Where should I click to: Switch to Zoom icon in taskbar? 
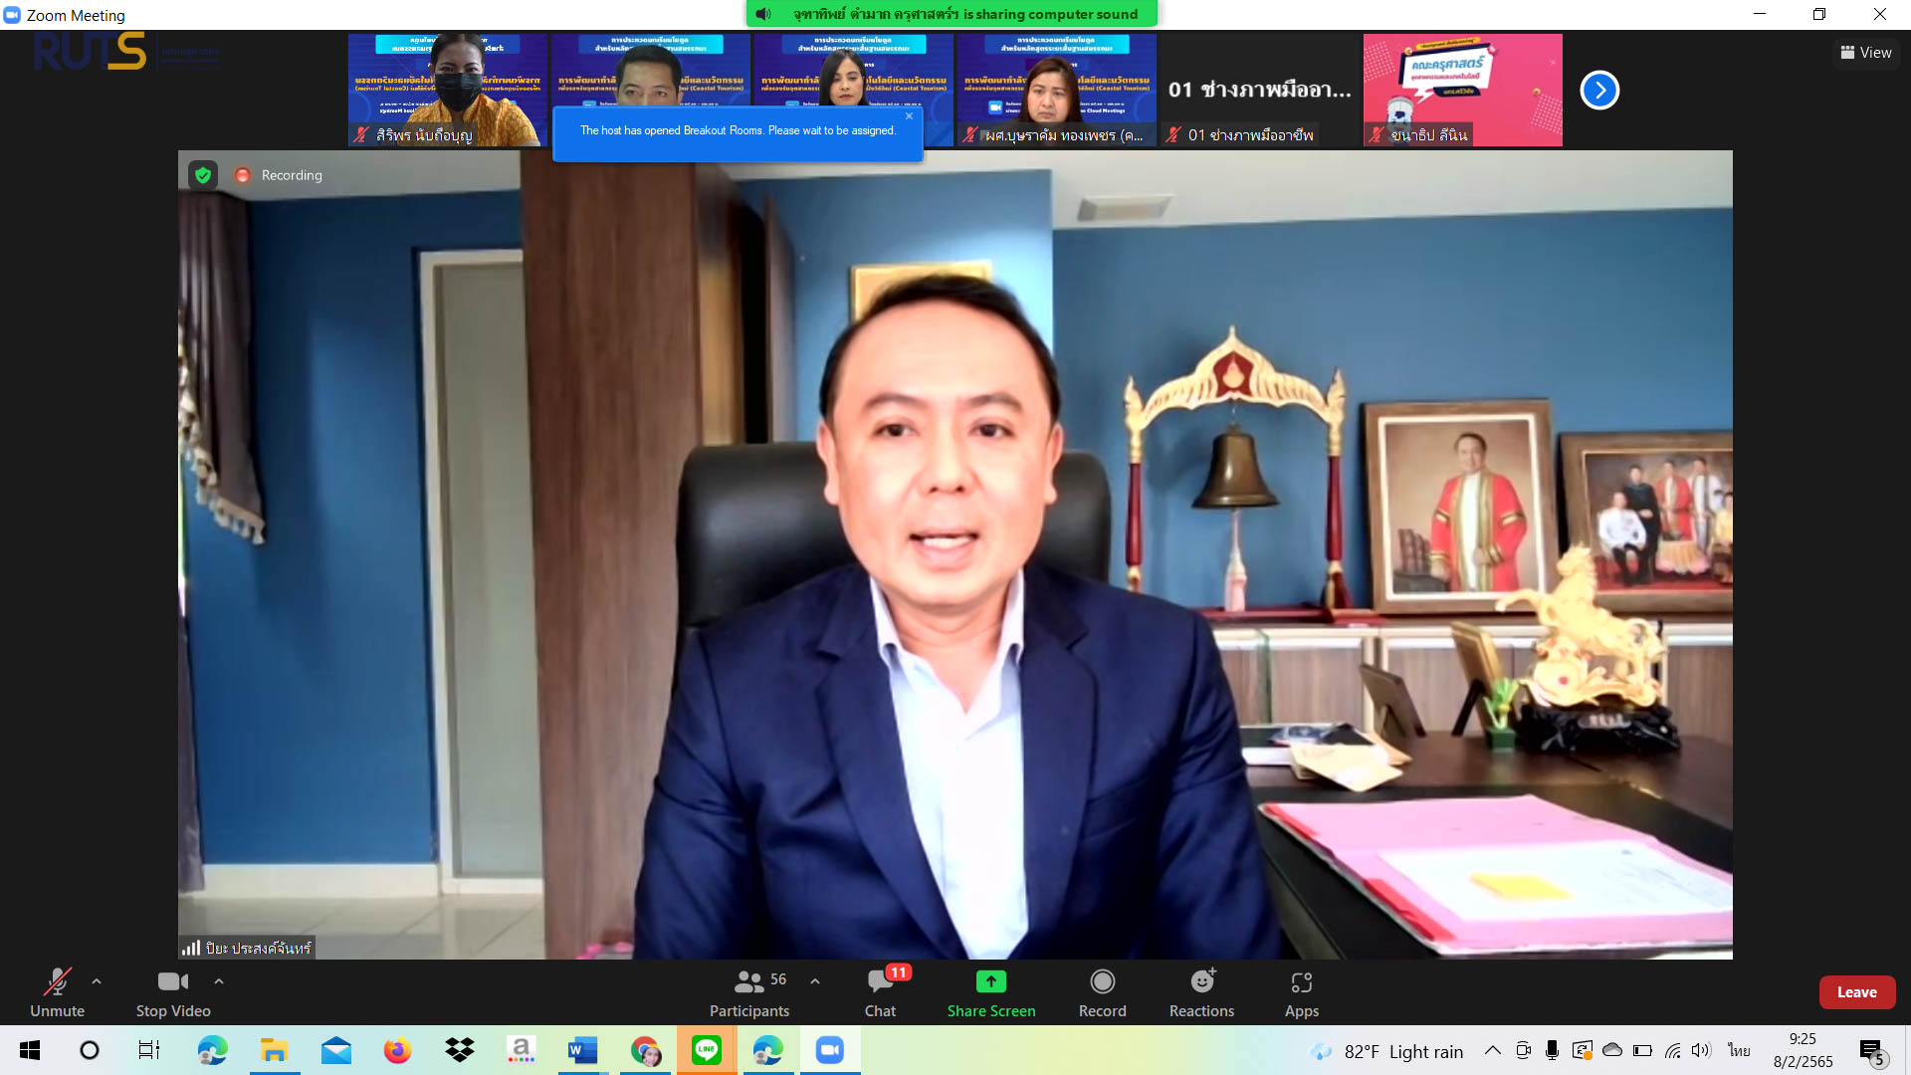829,1050
